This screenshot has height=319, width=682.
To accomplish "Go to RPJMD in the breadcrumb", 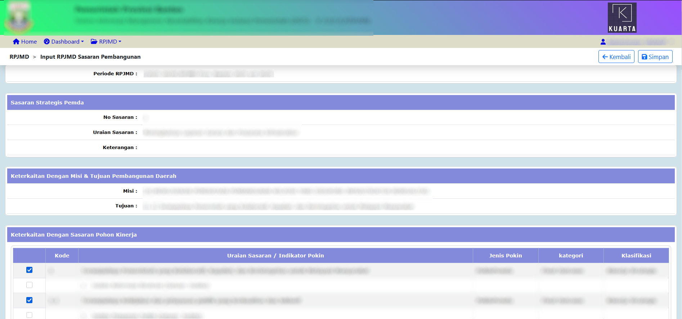I will coord(19,57).
